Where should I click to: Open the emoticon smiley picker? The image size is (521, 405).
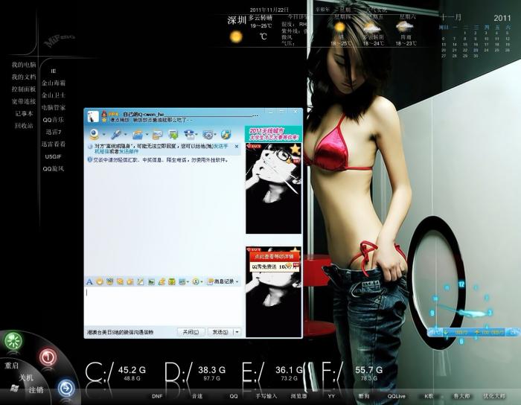click(x=99, y=281)
